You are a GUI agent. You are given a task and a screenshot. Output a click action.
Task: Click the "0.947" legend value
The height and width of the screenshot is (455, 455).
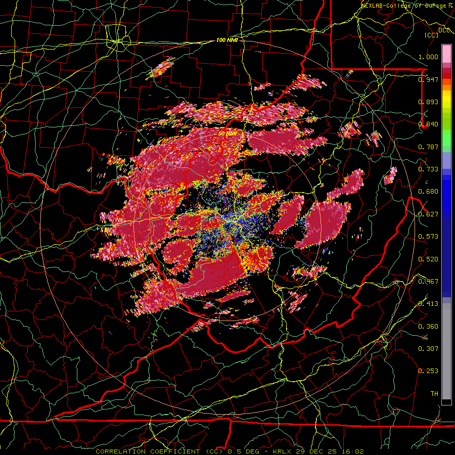[x=428, y=79]
